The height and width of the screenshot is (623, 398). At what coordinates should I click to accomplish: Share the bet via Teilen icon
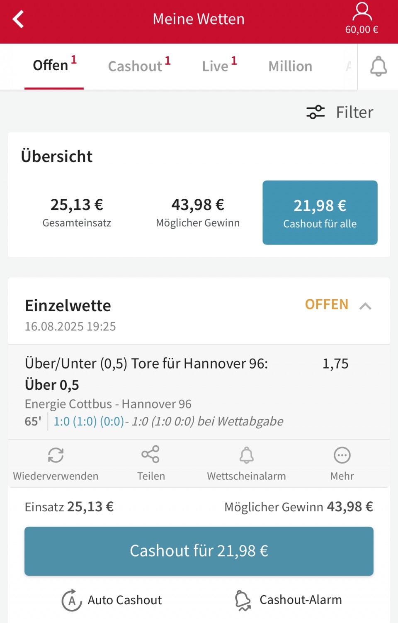click(150, 454)
